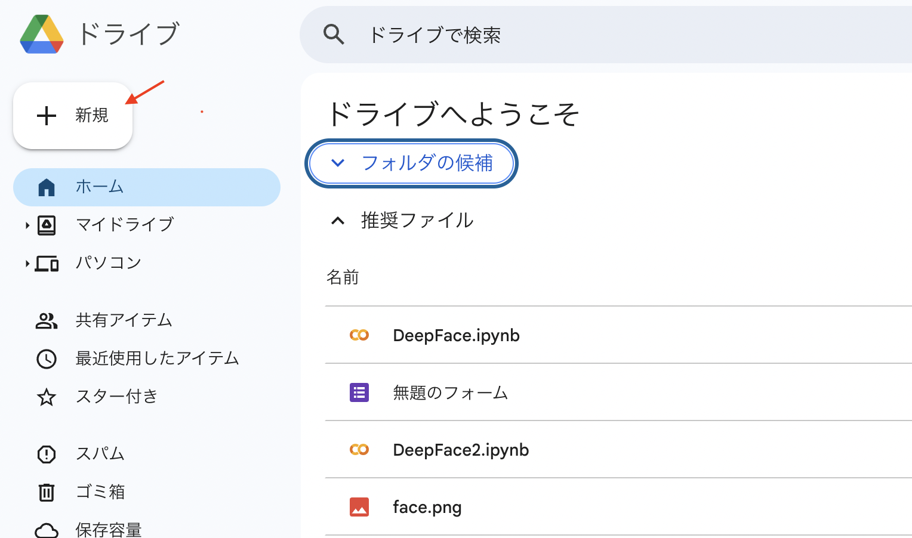Open 最近使用したアイテム
Image resolution: width=912 pixels, height=538 pixels.
(x=156, y=358)
